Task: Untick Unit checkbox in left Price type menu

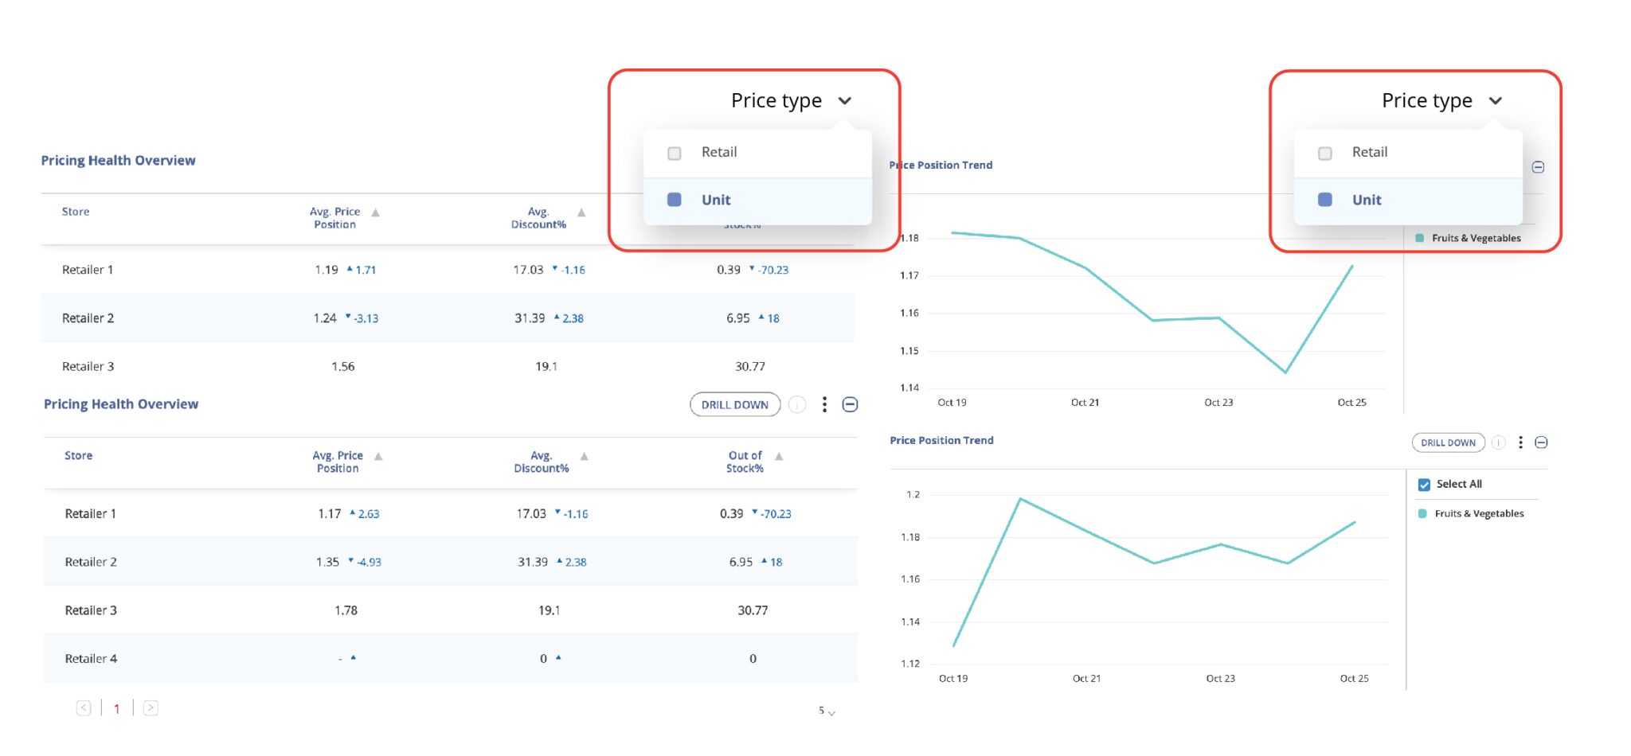Action: point(675,200)
